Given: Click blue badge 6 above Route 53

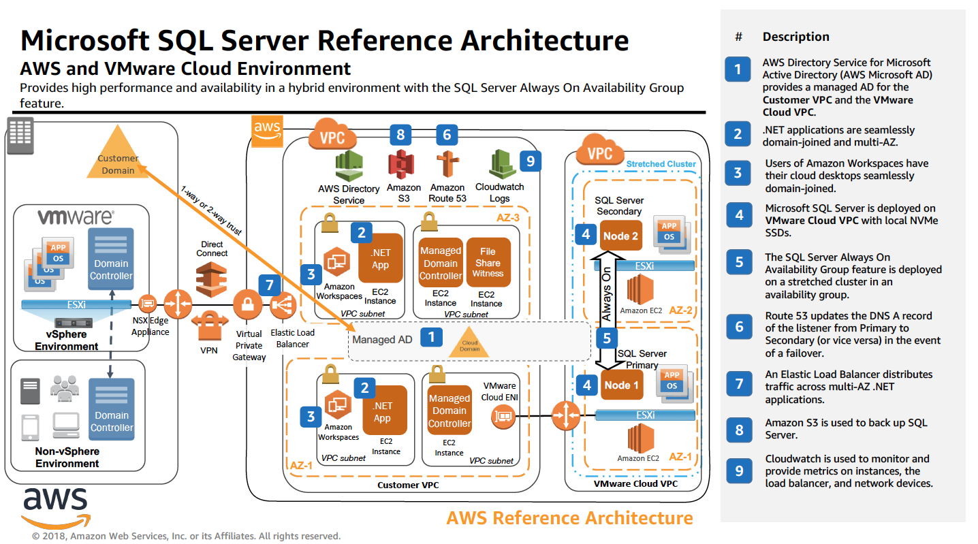Looking at the screenshot, I should tap(447, 134).
